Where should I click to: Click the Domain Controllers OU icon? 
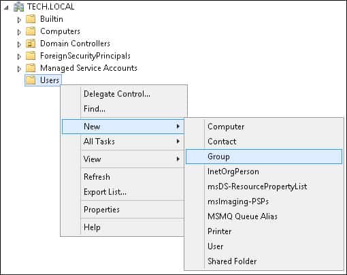[31, 44]
